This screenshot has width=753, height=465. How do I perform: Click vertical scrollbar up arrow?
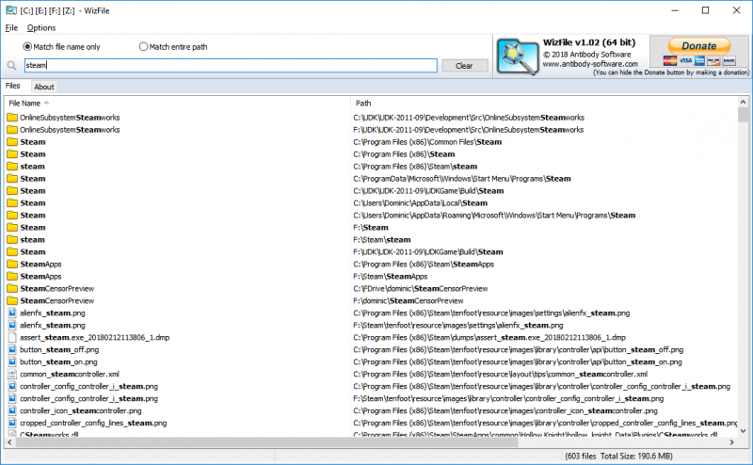coord(743,102)
